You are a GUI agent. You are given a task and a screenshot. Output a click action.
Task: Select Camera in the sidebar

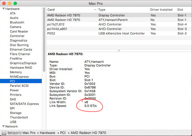click(16, 27)
